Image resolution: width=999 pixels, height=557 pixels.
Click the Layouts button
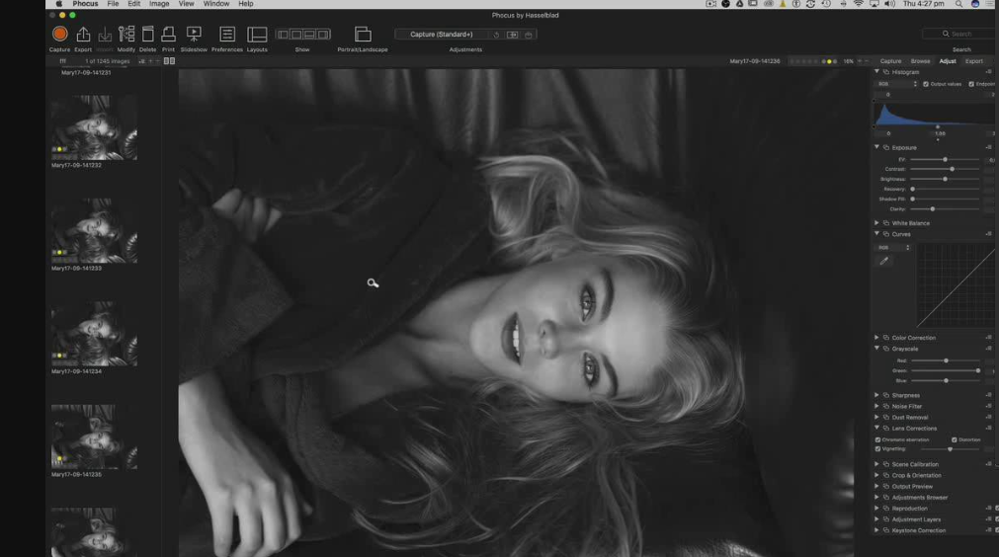pos(257,35)
